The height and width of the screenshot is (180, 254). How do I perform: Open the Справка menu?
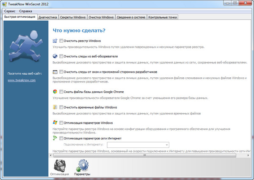[25, 11]
